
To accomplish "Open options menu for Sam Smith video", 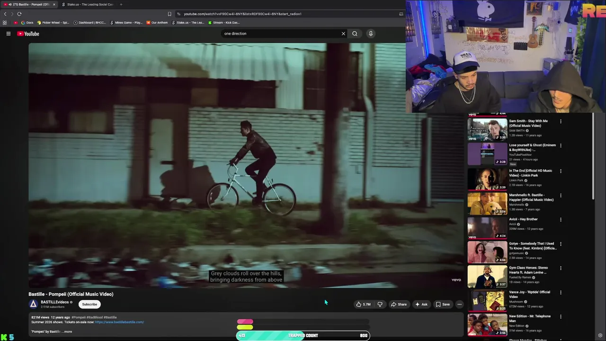I will [561, 121].
